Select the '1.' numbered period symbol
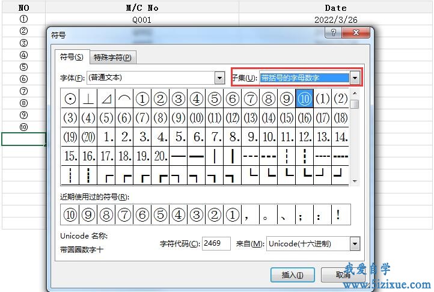Screen dimensions: 434x292 pos(106,137)
